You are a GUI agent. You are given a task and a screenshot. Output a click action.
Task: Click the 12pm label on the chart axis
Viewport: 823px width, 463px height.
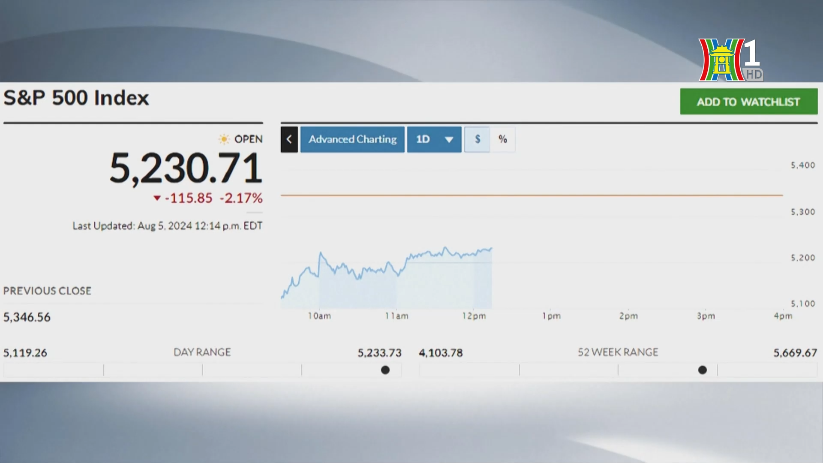[x=474, y=316]
